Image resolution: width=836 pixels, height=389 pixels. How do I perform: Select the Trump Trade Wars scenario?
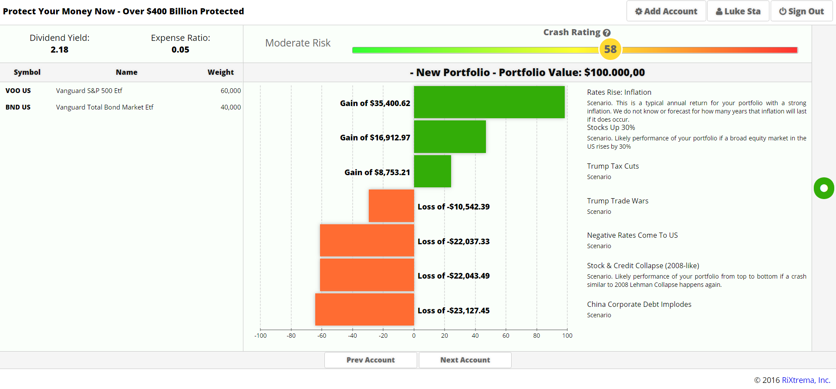pos(617,201)
